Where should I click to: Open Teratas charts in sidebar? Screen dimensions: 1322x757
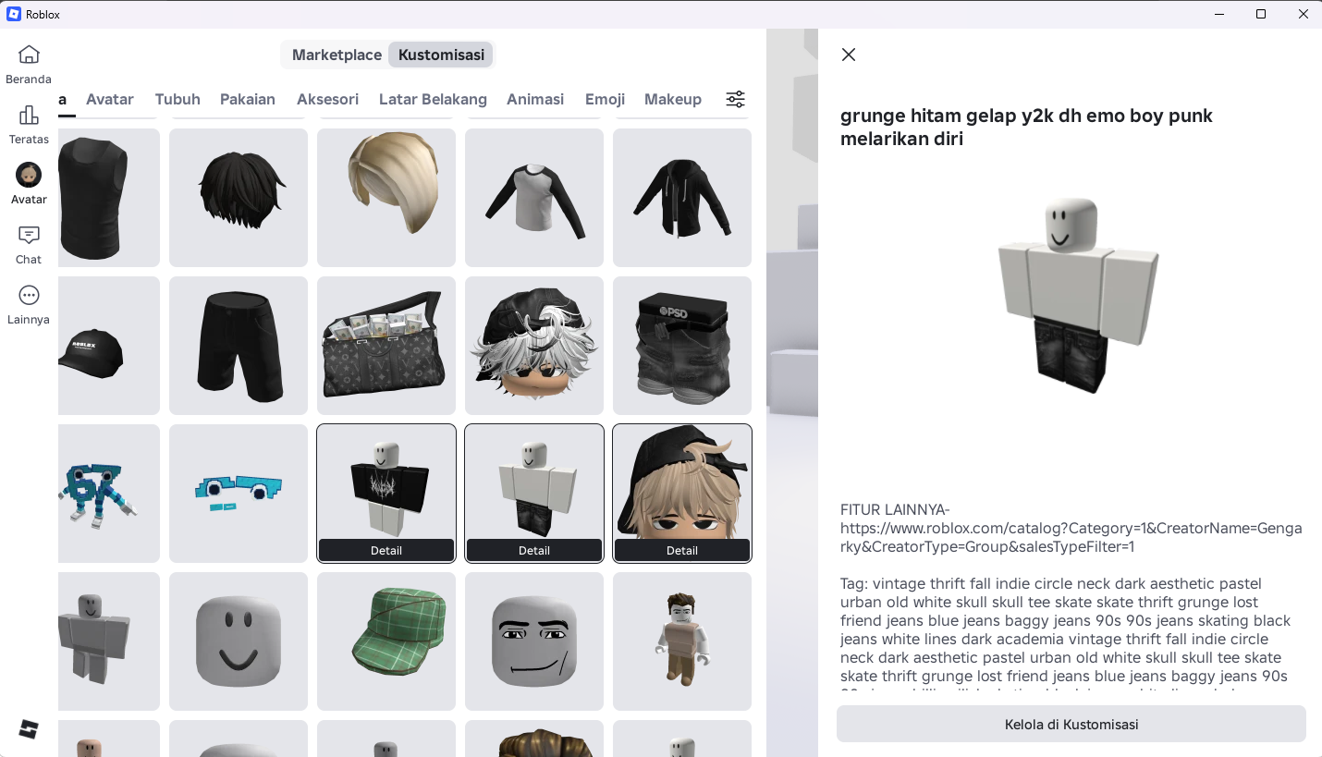(29, 125)
